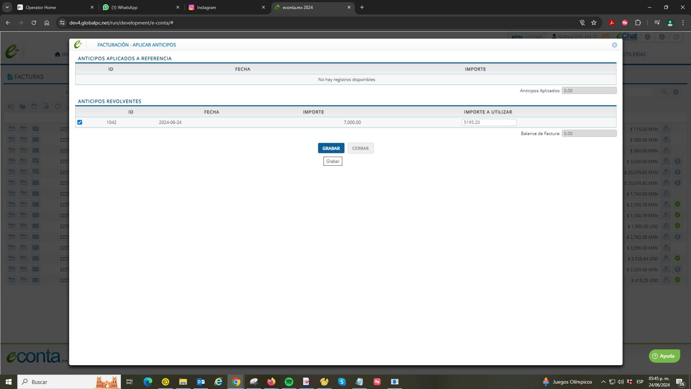Screen dimensions: 691x389
Task: Close the Aplicar Anticipos dialog with X icon
Action: 614,45
